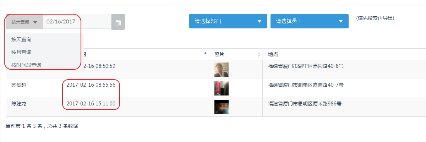426x142 pixels.
Task: Expand the 按天查询 query mode dropdown
Action: (24, 22)
